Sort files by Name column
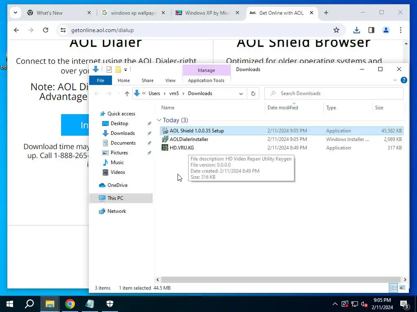Image resolution: width=417 pixels, height=312 pixels. [167, 107]
